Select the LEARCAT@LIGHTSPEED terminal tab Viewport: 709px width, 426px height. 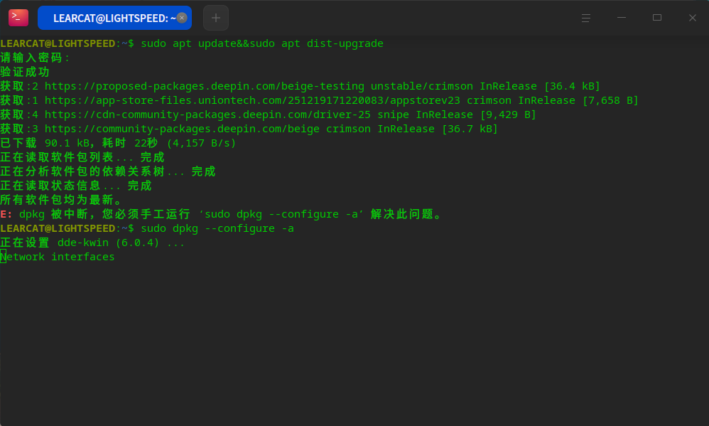click(x=114, y=18)
